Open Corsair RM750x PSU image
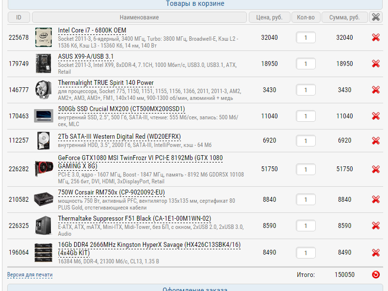This screenshot has width=388, height=291. (x=44, y=199)
